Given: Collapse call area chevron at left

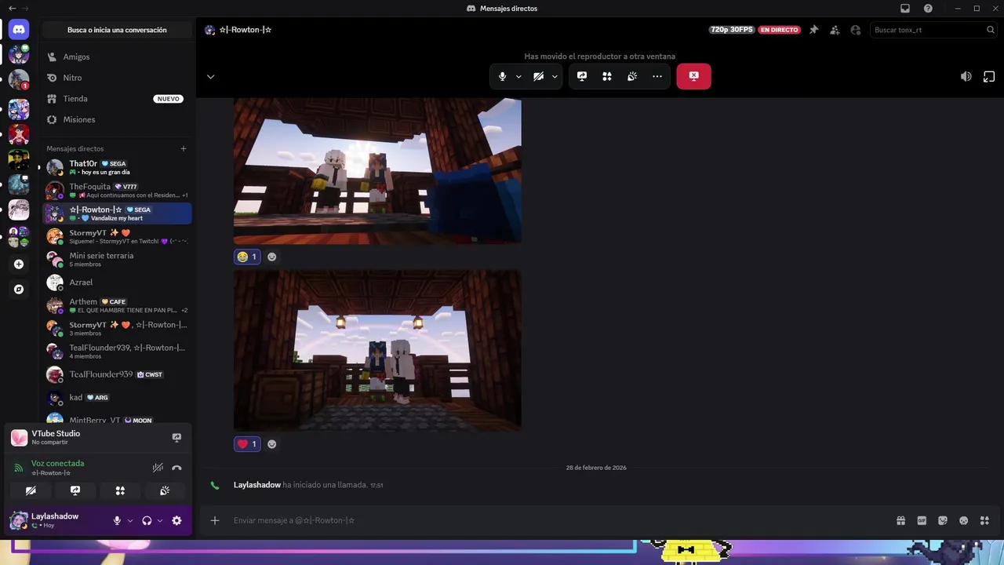Looking at the screenshot, I should (210, 77).
